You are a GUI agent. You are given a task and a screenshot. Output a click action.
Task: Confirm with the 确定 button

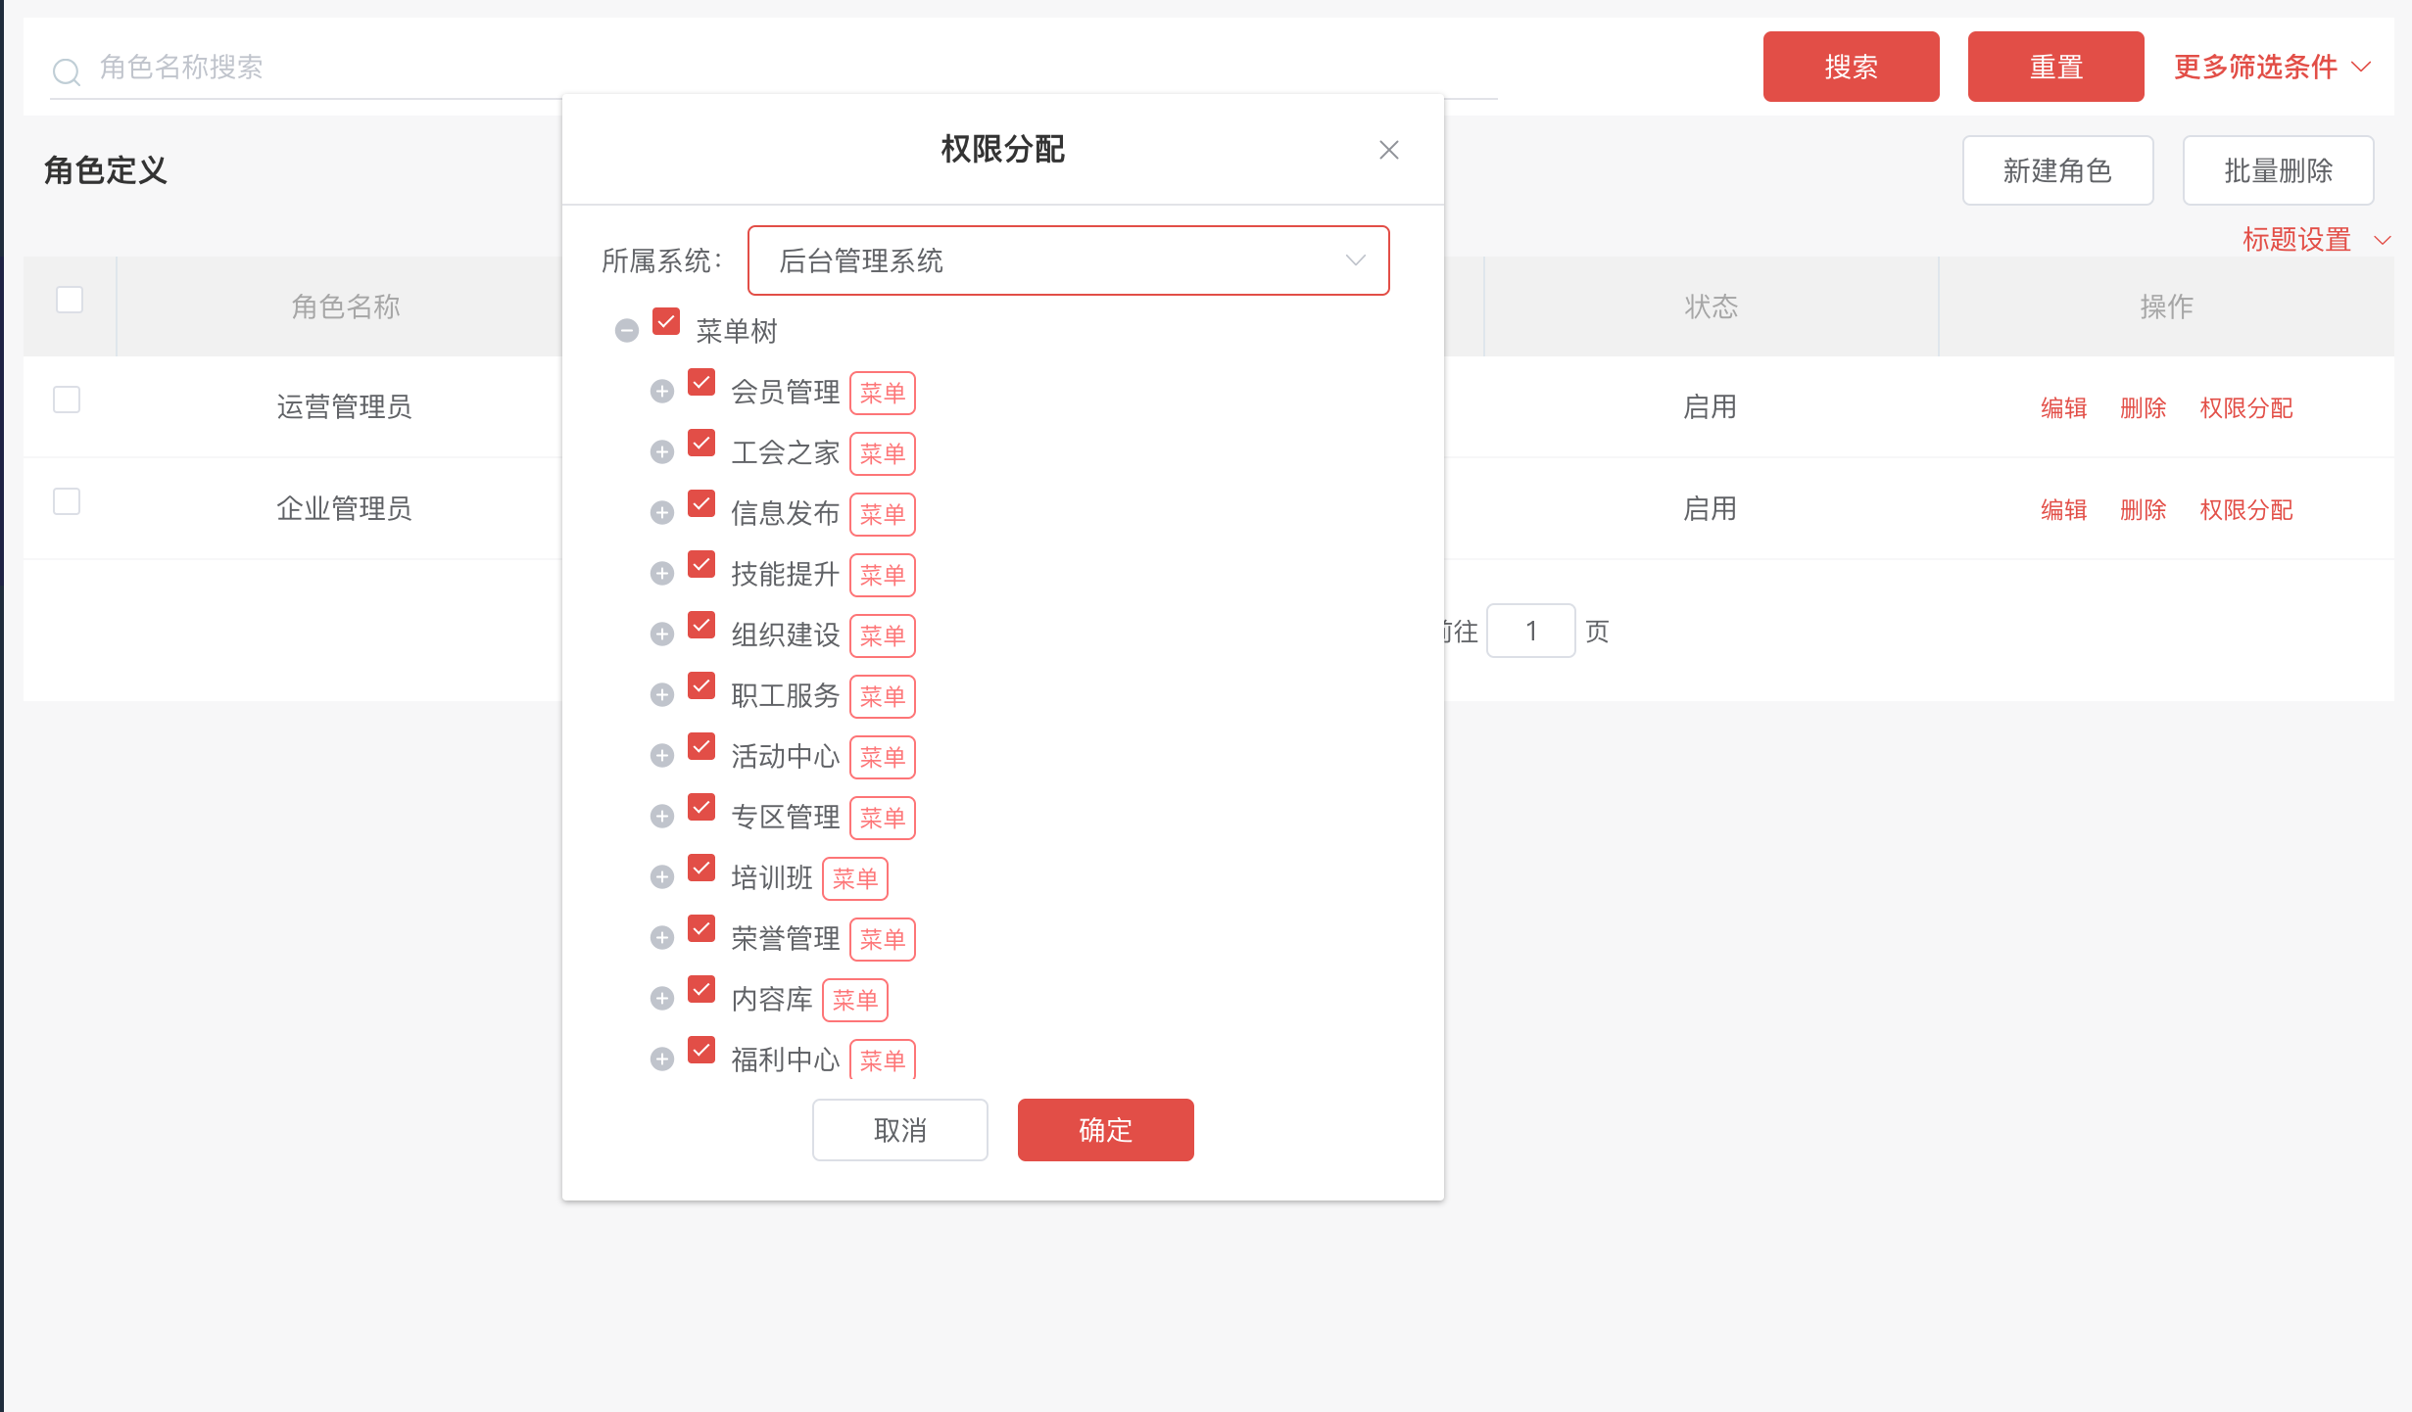(x=1105, y=1130)
